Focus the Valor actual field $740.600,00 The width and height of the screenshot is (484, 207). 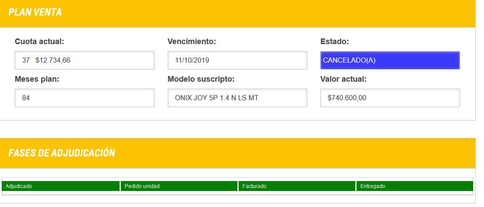[x=390, y=98]
